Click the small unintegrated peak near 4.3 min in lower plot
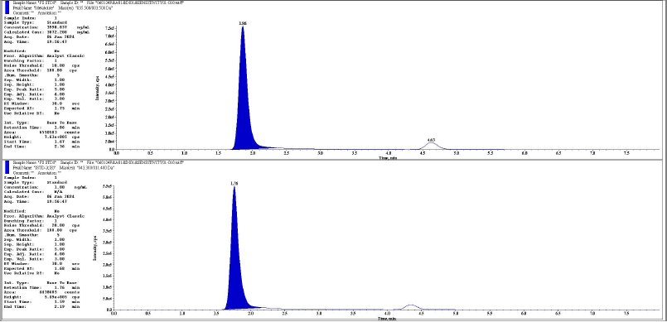Screen dimensions: 667x322 click(x=410, y=307)
